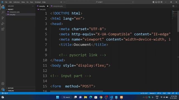
Task: Click the Document title text on line 7
Action: 82,44
